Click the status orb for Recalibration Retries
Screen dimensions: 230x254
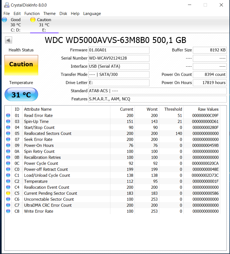pos(8,157)
